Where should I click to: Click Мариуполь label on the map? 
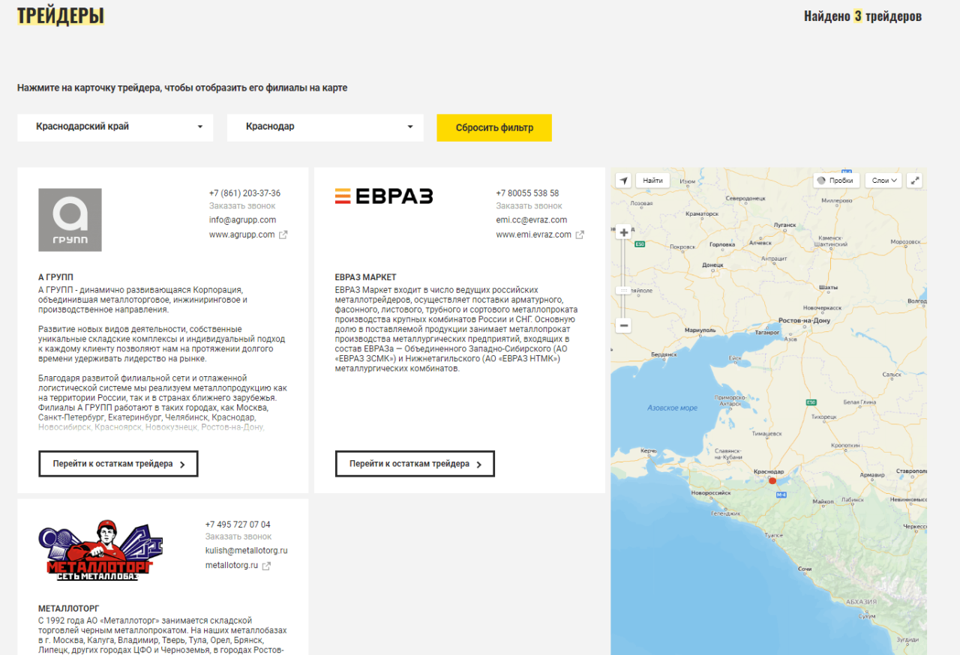tap(700, 330)
